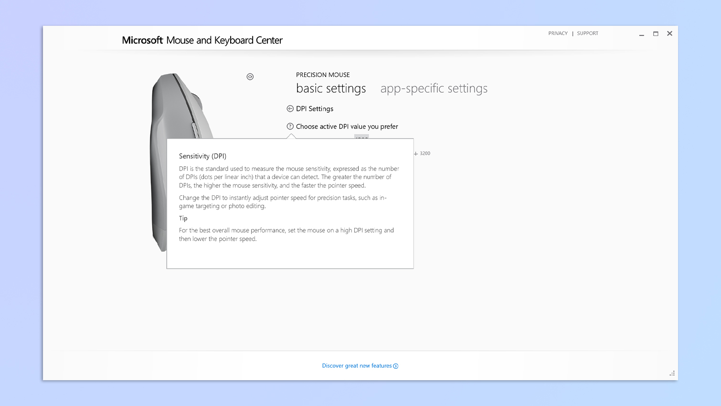The width and height of the screenshot is (721, 406).
Task: Click the resize grip icon at bottom-right corner
Action: 672,373
